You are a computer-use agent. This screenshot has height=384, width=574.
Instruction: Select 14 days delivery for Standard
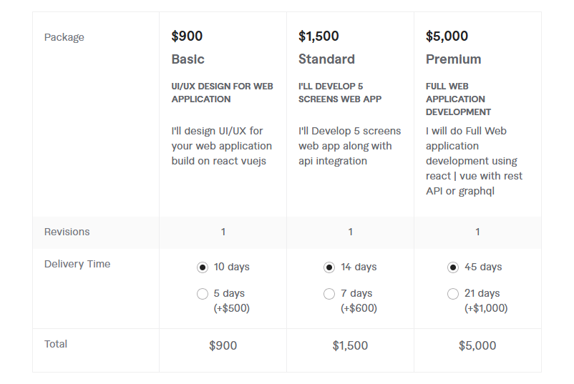[x=329, y=267]
